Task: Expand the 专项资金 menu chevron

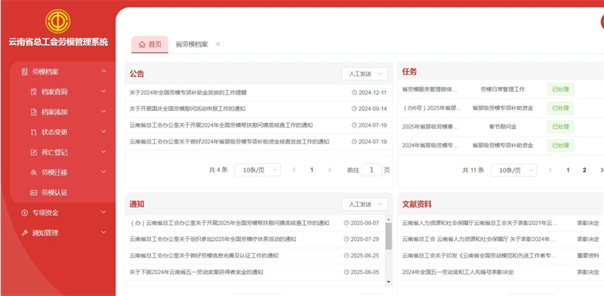Action: pos(103,212)
